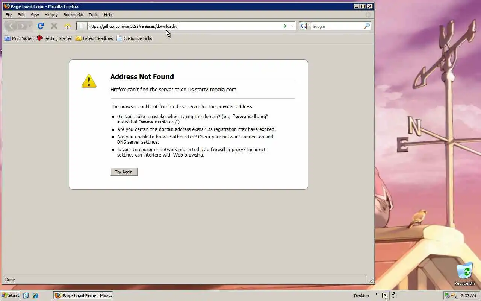This screenshot has width=481, height=301.
Task: Click the window resize grip corner
Action: click(371, 281)
